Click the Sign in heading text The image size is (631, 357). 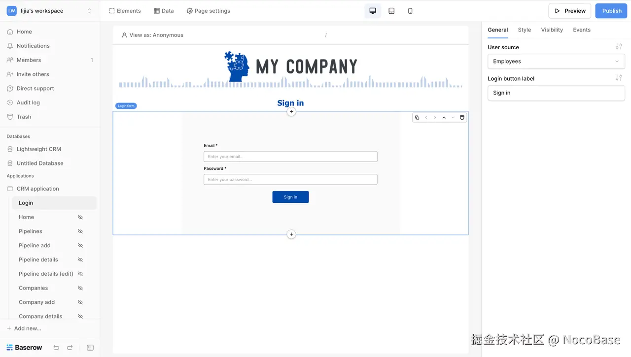(290, 103)
